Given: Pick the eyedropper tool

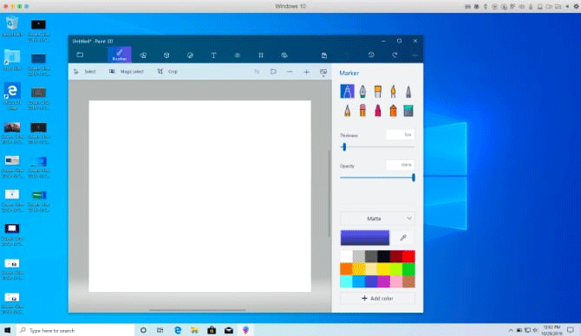Looking at the screenshot, I should tap(403, 237).
